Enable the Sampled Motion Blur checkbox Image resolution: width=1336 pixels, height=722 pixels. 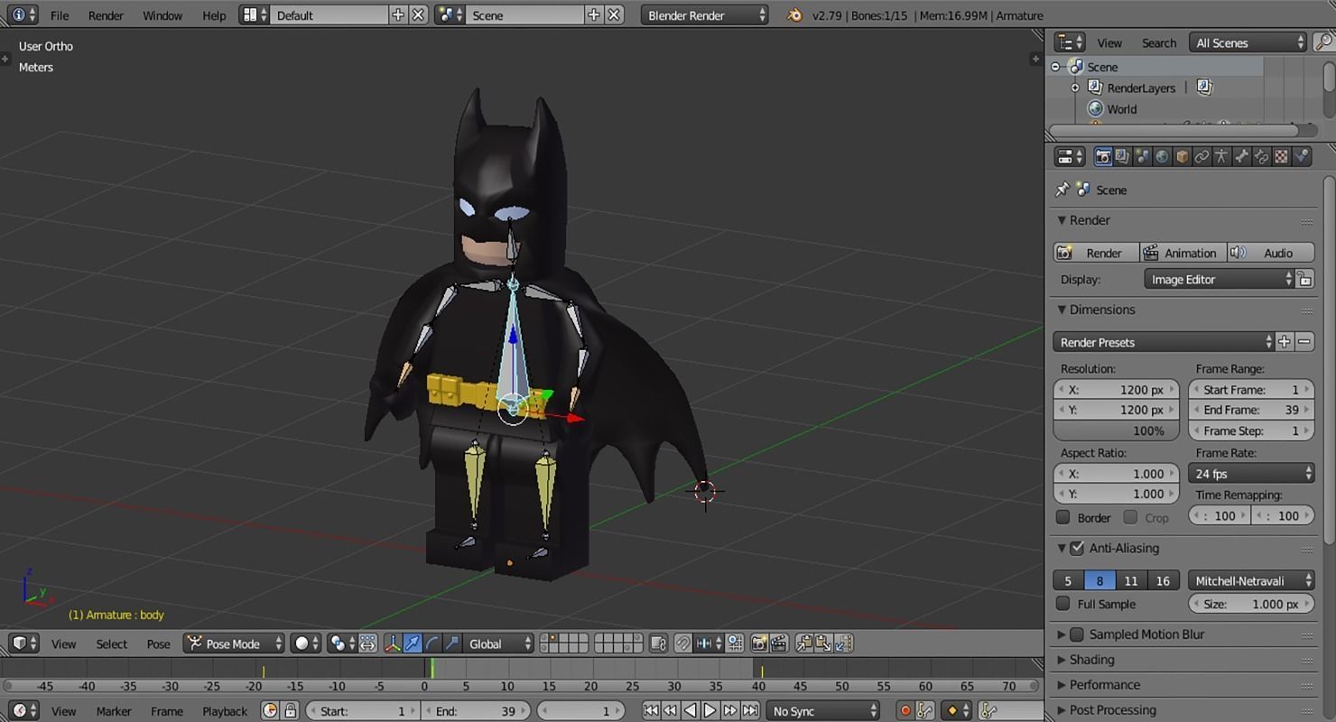[x=1077, y=634]
